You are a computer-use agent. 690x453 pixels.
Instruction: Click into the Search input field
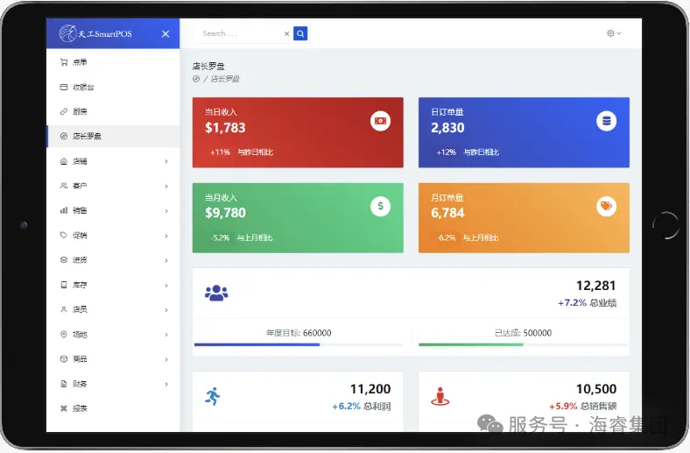[239, 34]
